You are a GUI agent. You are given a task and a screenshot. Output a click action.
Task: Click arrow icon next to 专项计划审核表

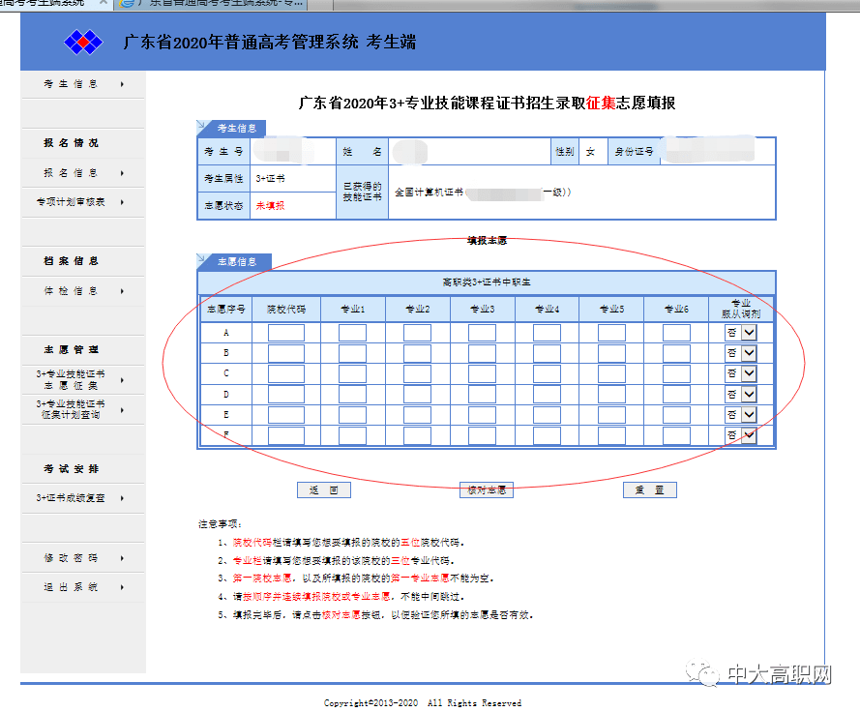pyautogui.click(x=122, y=202)
